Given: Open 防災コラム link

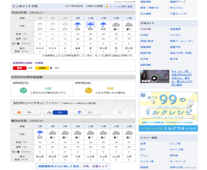Looking at the screenshot, I should [177, 8].
